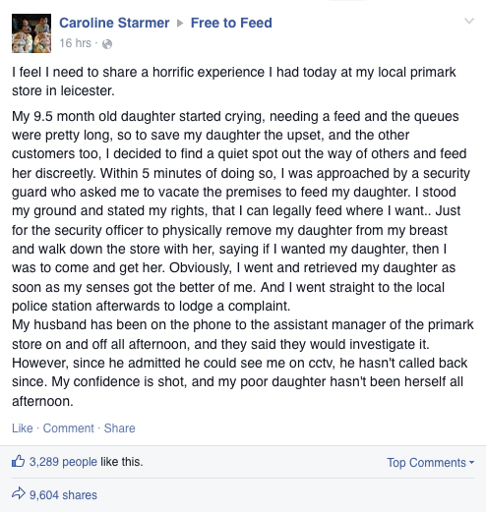Share the post via Share link
486x512 pixels.
[x=119, y=428]
